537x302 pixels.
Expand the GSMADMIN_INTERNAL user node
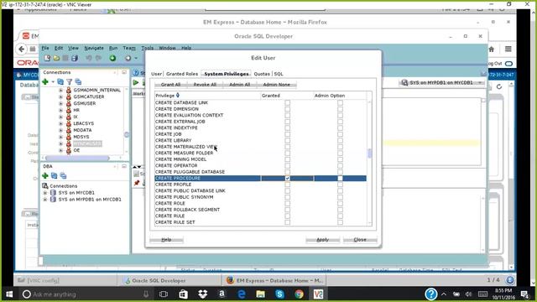tap(61, 90)
